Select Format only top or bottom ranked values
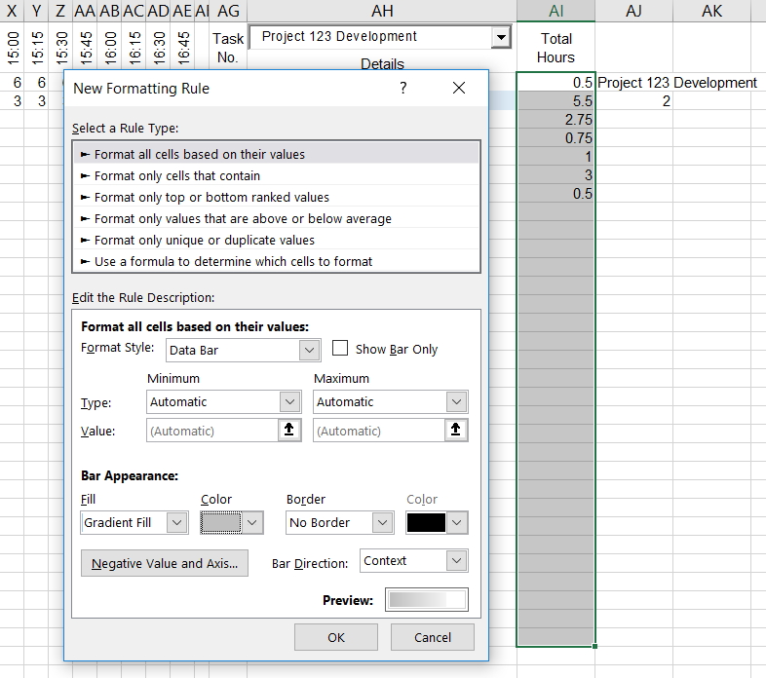The width and height of the screenshot is (766, 678). pyautogui.click(x=277, y=198)
